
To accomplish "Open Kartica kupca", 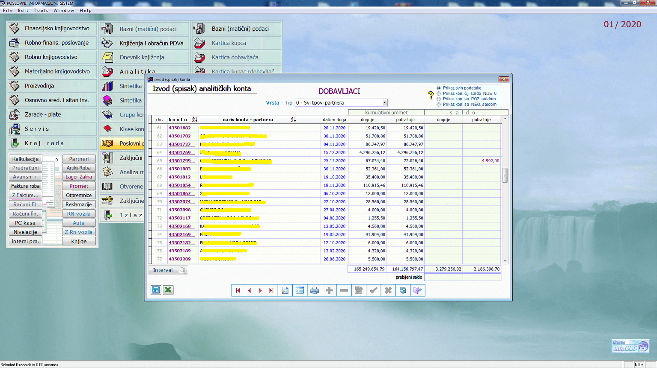I will coord(237,43).
